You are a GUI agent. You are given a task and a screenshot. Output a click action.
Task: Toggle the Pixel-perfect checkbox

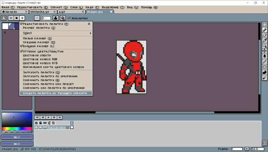click(78, 18)
